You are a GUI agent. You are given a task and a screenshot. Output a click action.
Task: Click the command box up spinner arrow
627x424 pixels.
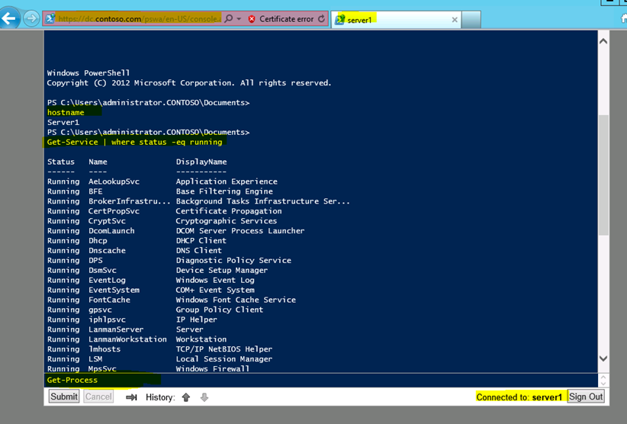(x=603, y=377)
